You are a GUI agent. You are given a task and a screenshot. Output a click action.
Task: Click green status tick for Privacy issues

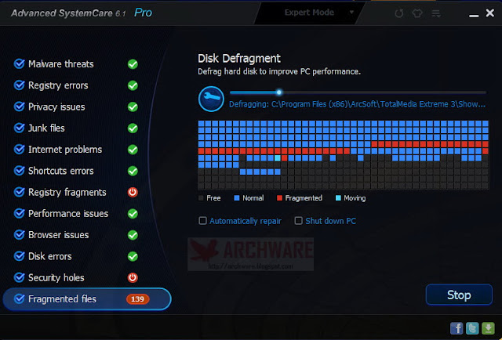pos(133,107)
